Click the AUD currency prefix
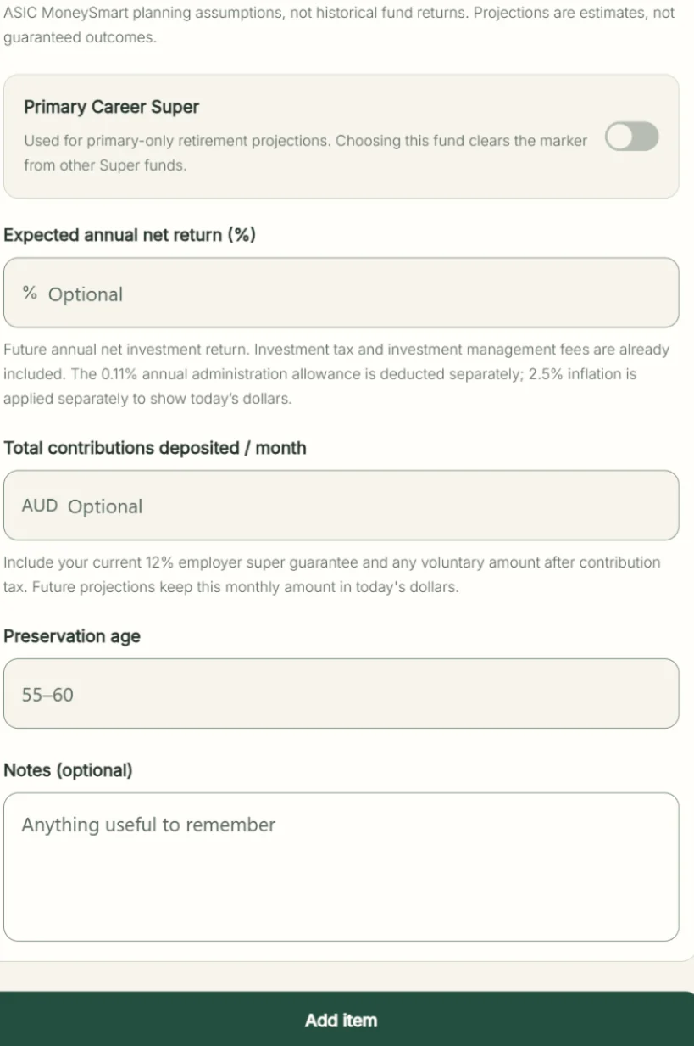The image size is (694, 1046). click(x=40, y=506)
